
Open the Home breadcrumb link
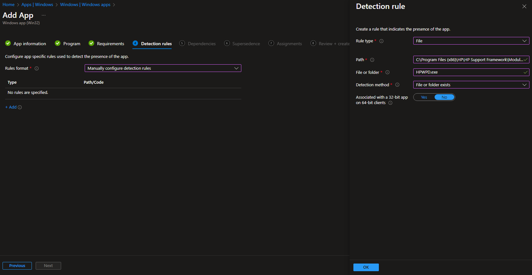pyautogui.click(x=9, y=4)
